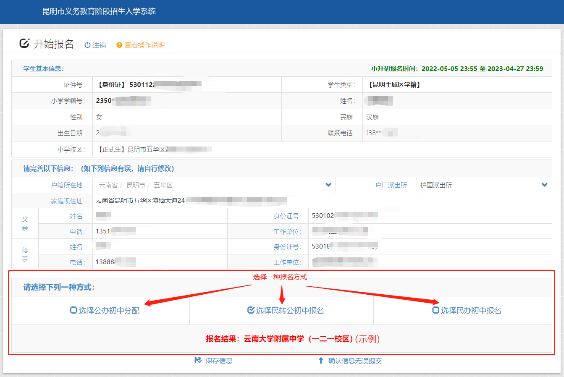
Task: Click the upward arrow icon for 确认信息无误提交
Action: click(x=321, y=360)
